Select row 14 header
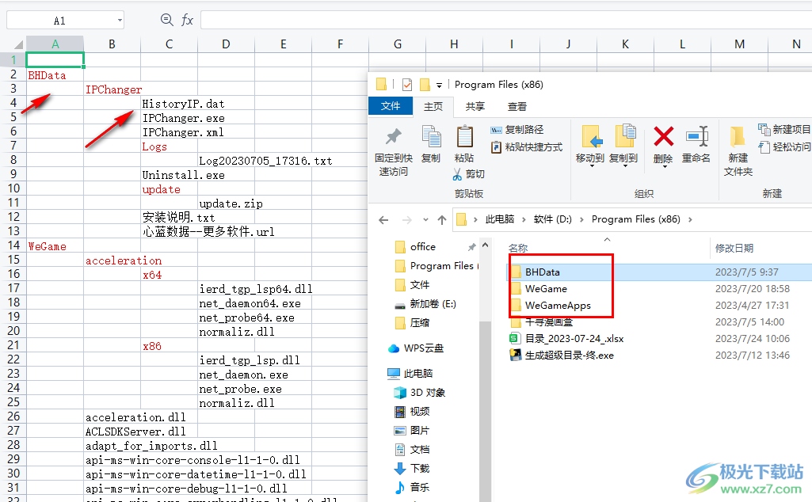 (x=13, y=245)
